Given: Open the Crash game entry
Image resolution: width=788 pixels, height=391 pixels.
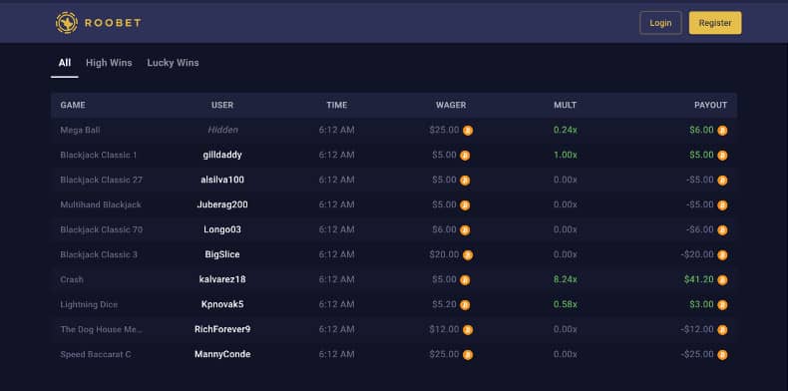Looking at the screenshot, I should pyautogui.click(x=72, y=279).
